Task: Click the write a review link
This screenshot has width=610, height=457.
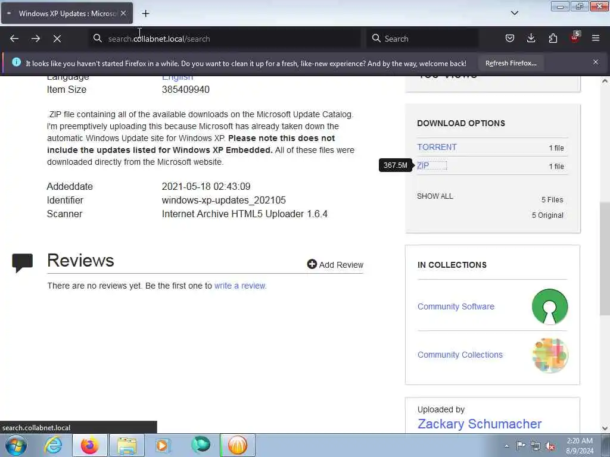Action: pyautogui.click(x=240, y=286)
